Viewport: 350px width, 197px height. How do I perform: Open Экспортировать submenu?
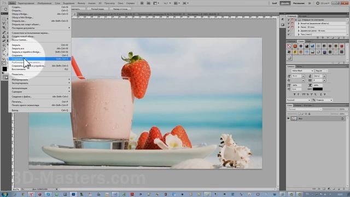40,83
